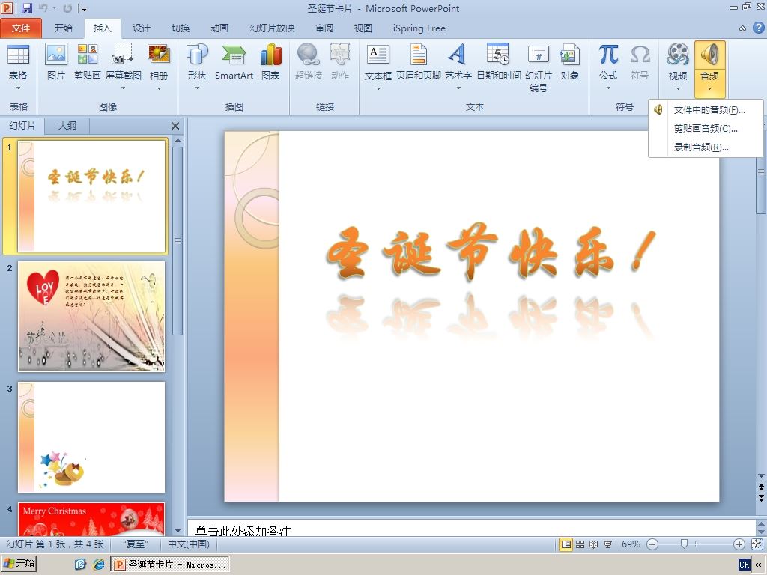This screenshot has height=575, width=767.
Task: Fit slide to current window
Action: click(757, 544)
